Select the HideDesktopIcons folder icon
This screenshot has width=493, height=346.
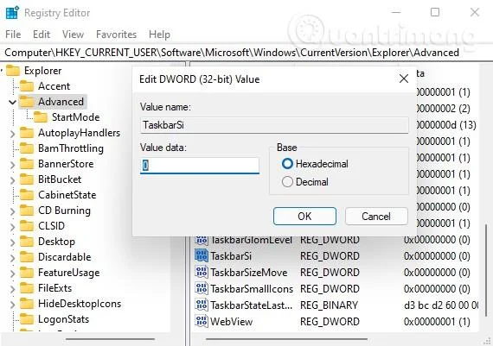(x=27, y=304)
